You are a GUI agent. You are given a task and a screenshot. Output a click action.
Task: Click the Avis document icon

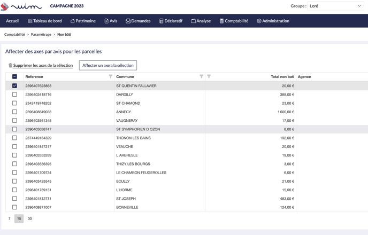[x=106, y=21]
